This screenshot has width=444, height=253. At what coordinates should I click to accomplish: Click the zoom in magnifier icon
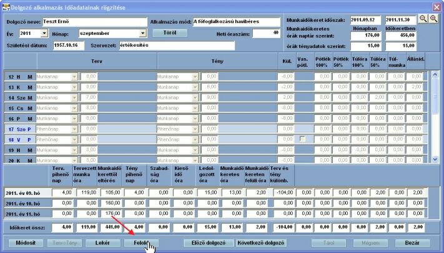pos(433,19)
